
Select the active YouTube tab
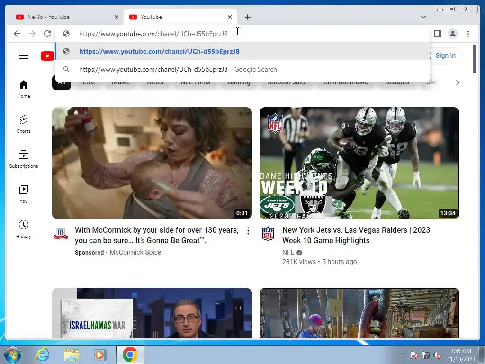(x=180, y=17)
